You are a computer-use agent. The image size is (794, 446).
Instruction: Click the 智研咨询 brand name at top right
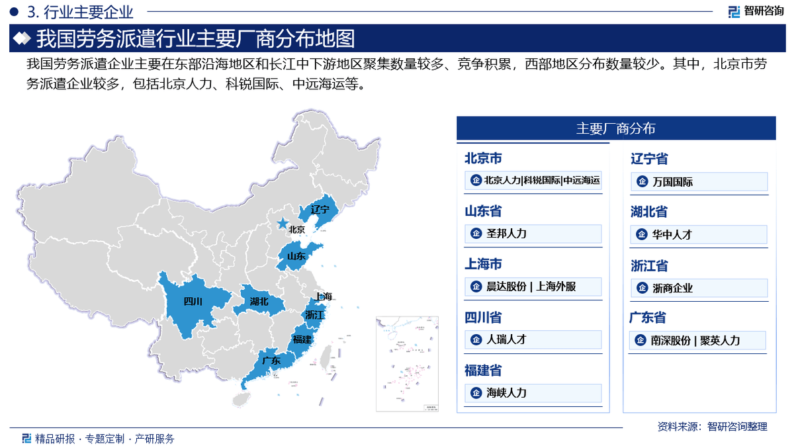point(764,11)
